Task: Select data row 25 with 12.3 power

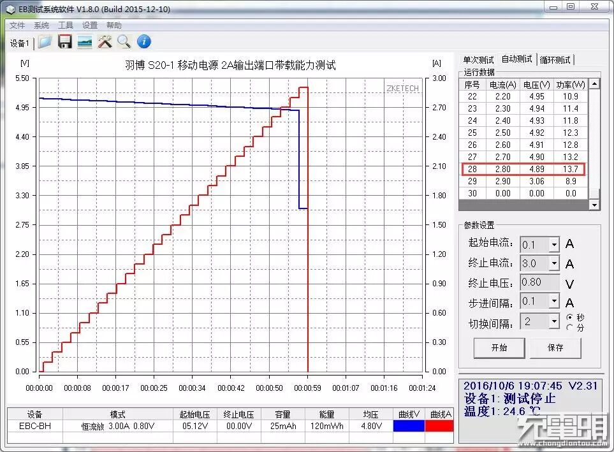Action: pos(523,133)
